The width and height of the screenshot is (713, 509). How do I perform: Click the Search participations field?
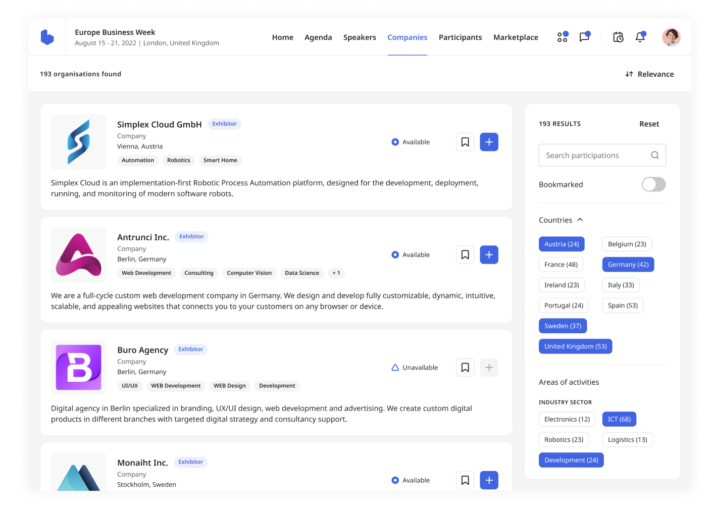click(x=602, y=155)
